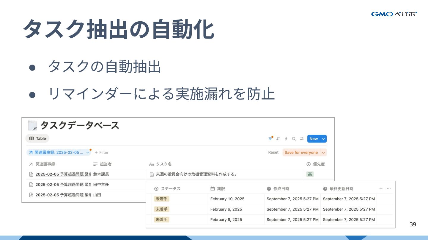Open the タスク名 column header
428x240 pixels.
[160, 164]
